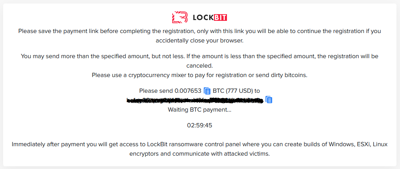Select the redacted Bitcoin address string
400x169 pixels.
[195, 101]
